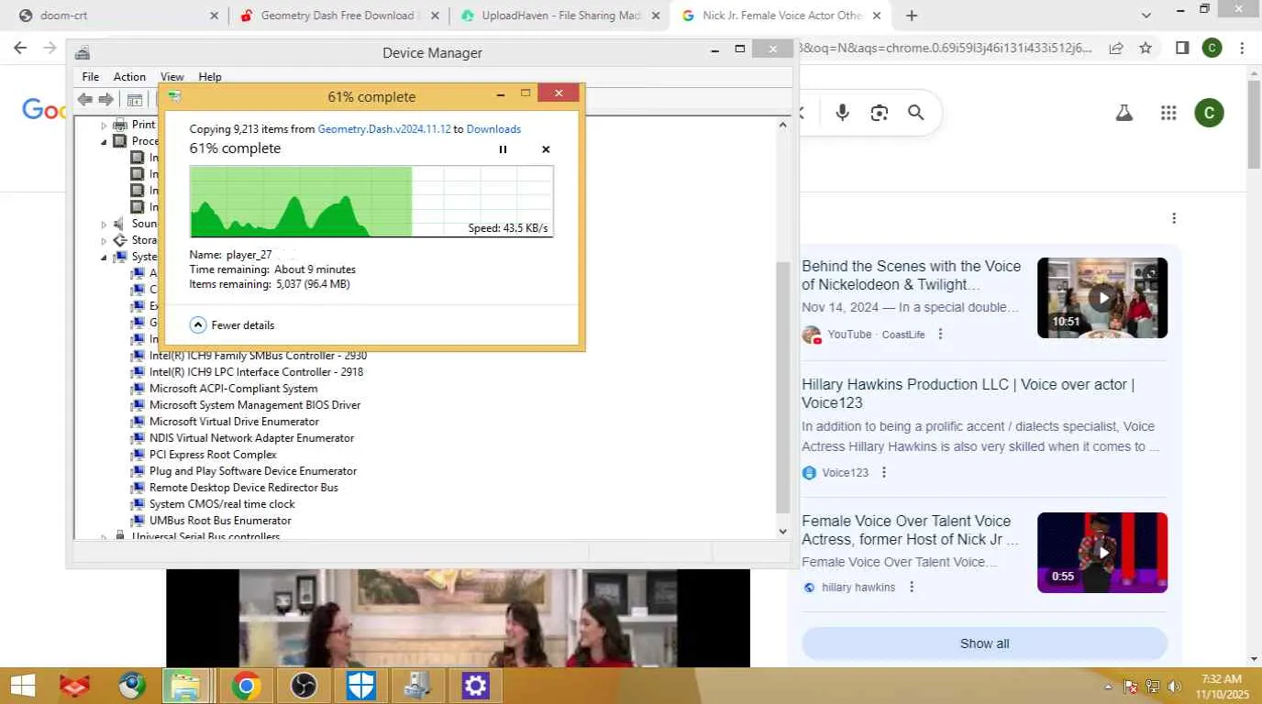Open more options for the Voice123 result
The height and width of the screenshot is (704, 1262).
[884, 473]
